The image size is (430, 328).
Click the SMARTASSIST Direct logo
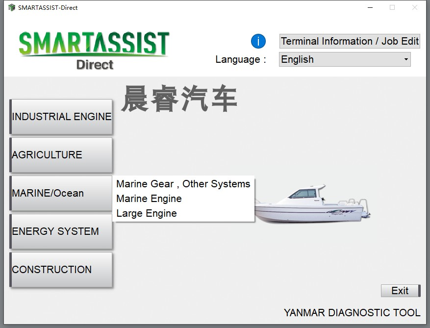[x=94, y=50]
